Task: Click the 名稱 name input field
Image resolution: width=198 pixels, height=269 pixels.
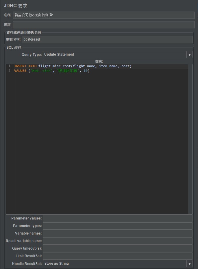Action: click(x=103, y=15)
